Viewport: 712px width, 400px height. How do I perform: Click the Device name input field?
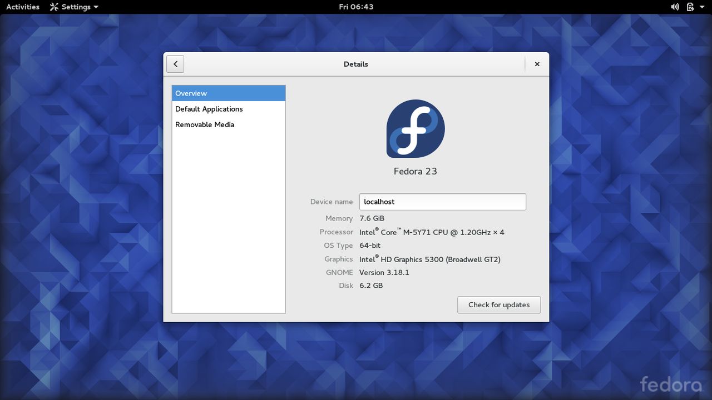(x=443, y=202)
